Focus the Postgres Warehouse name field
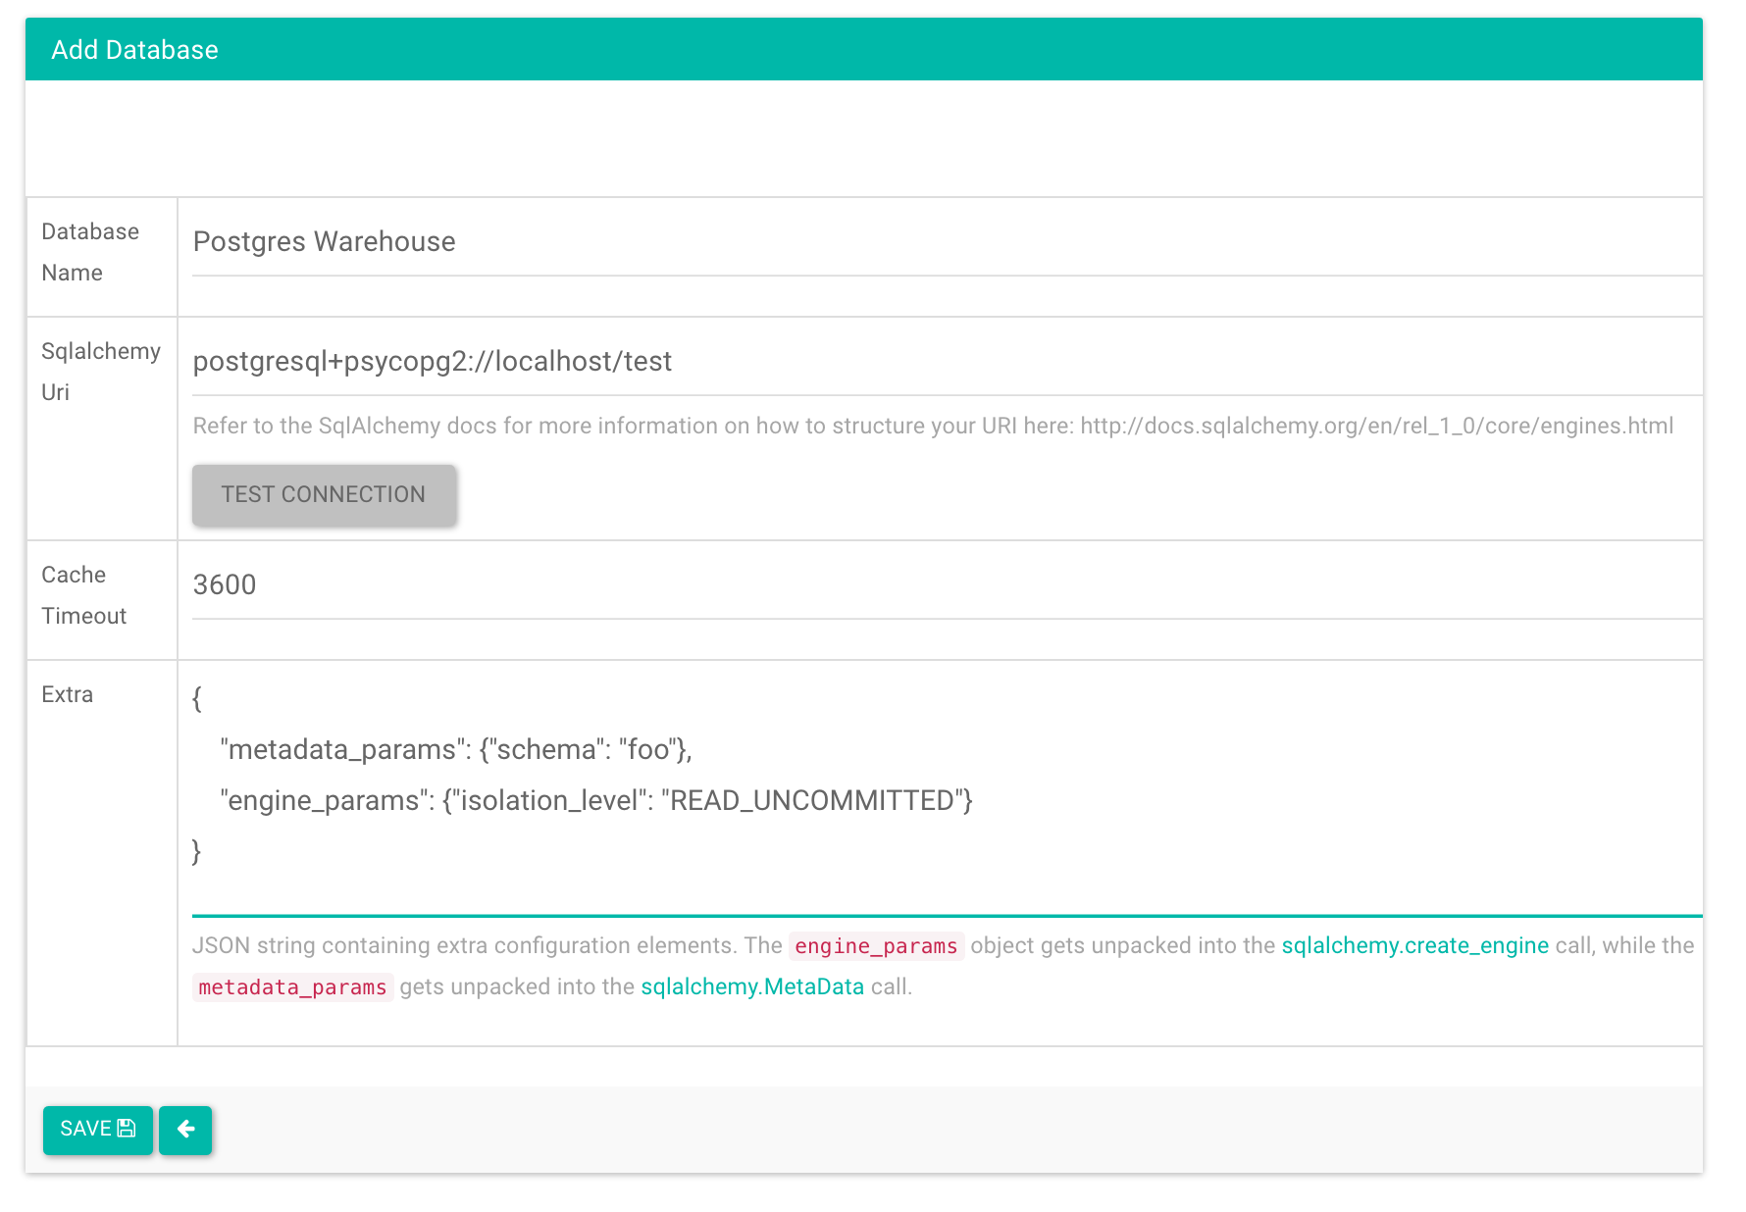The height and width of the screenshot is (1212, 1746). coord(942,242)
